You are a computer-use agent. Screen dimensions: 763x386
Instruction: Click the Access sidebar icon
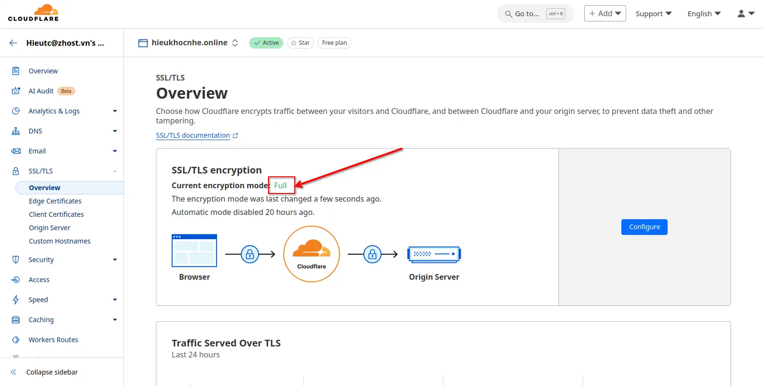[x=16, y=280]
